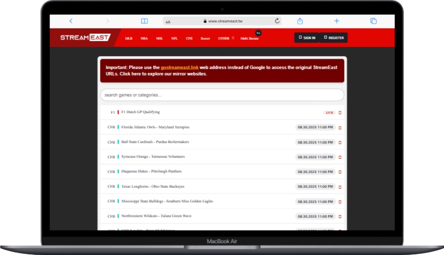Image resolution: width=444 pixels, height=255 pixels.
Task: Open Duquesne Dukes - Pittsburgh Panthers game
Action: click(151, 171)
